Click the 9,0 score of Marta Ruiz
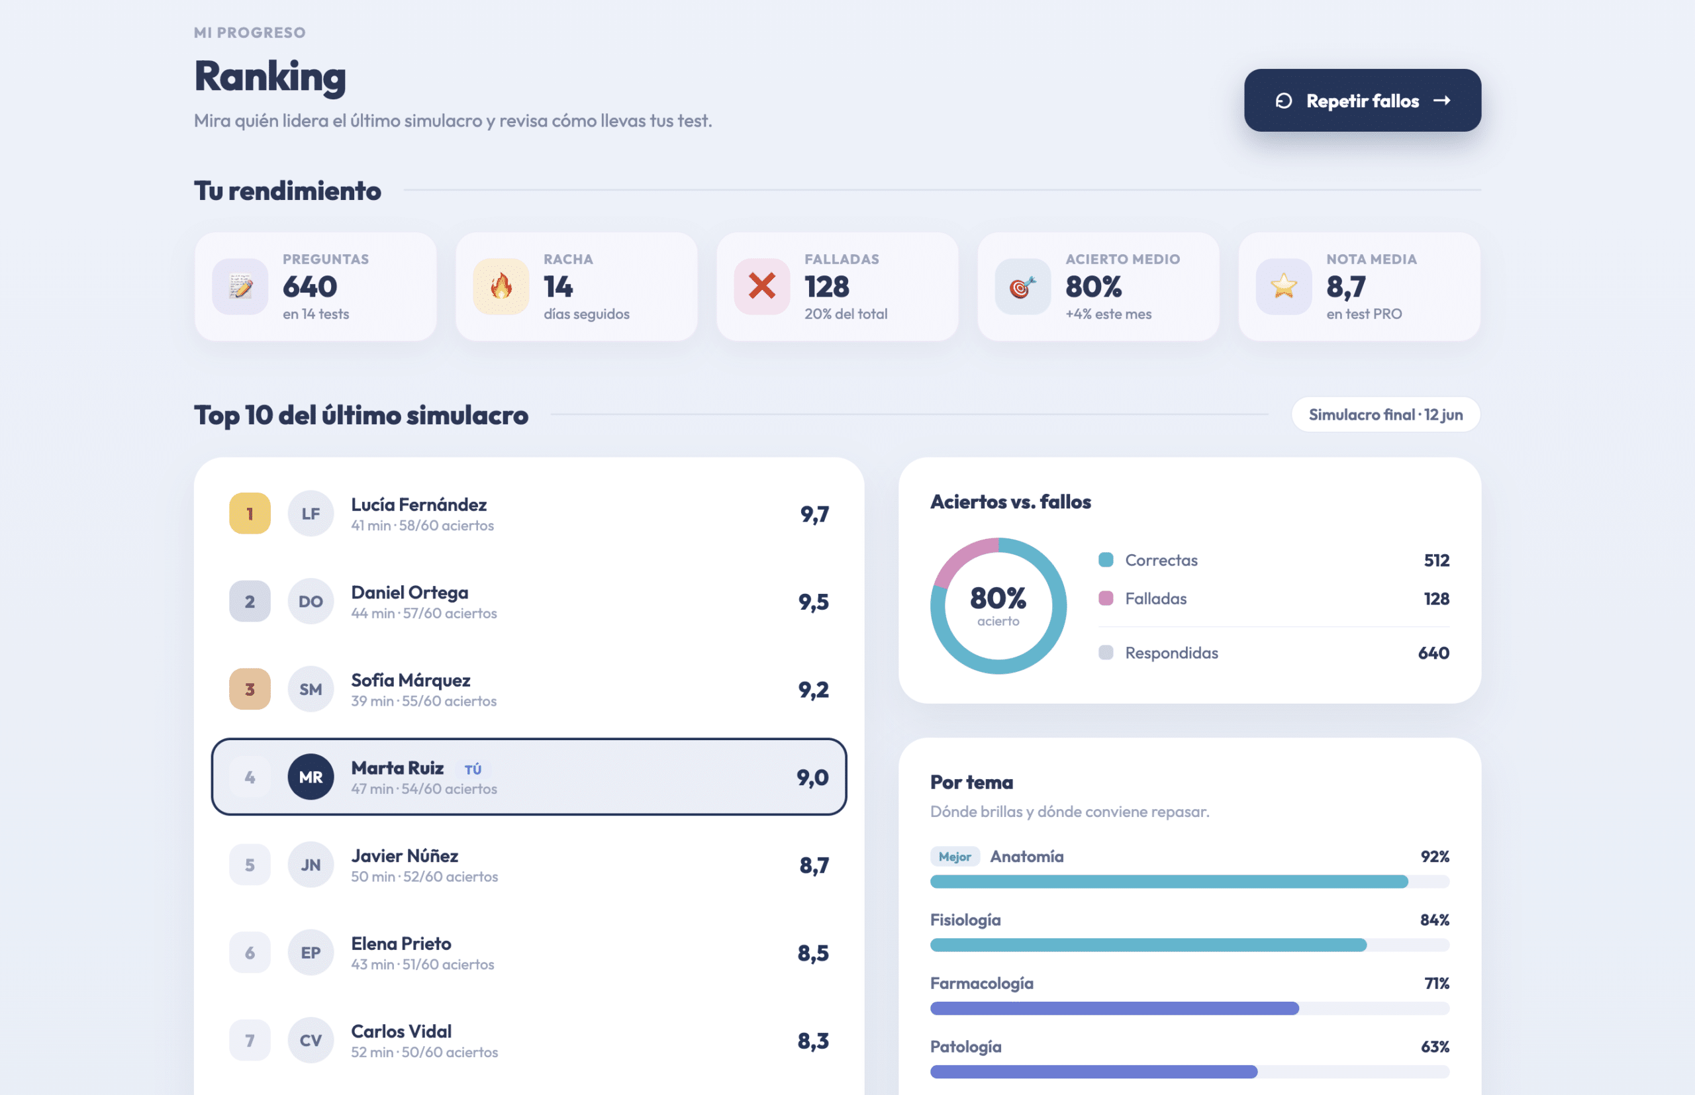 812,778
